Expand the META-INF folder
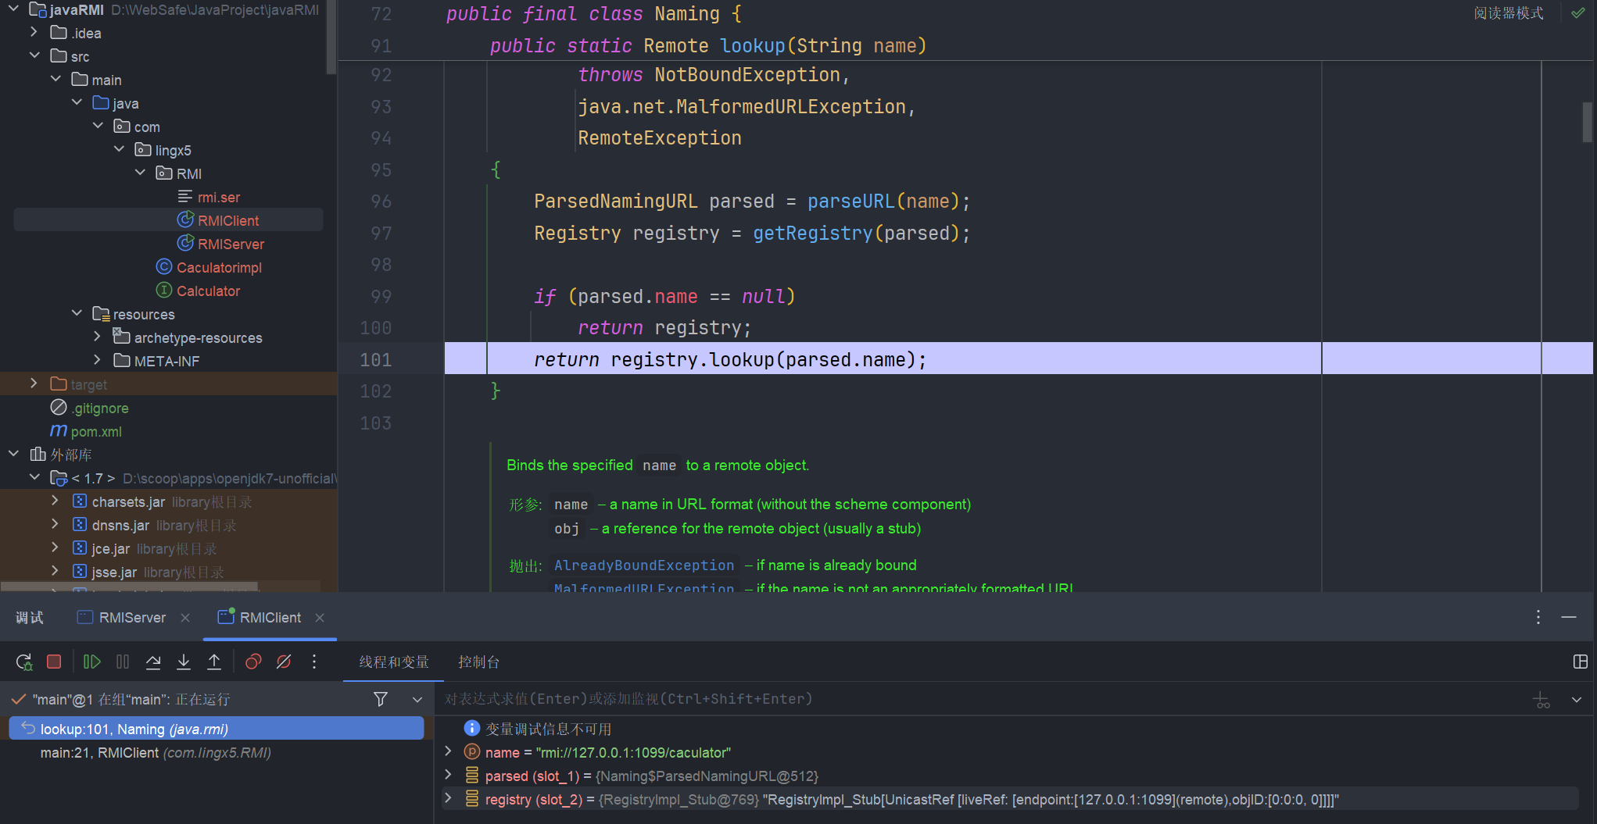The height and width of the screenshot is (824, 1597). (98, 360)
